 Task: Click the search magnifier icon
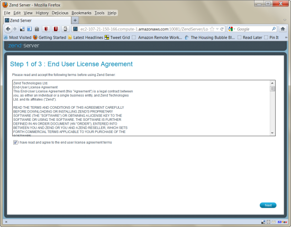[x=274, y=29]
